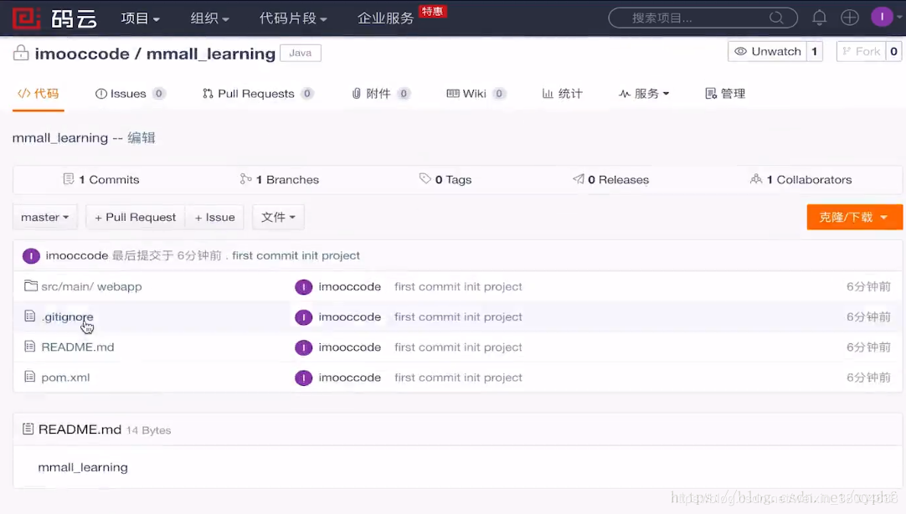Click the avatar in the README.md row
The height and width of the screenshot is (514, 906).
coord(303,347)
